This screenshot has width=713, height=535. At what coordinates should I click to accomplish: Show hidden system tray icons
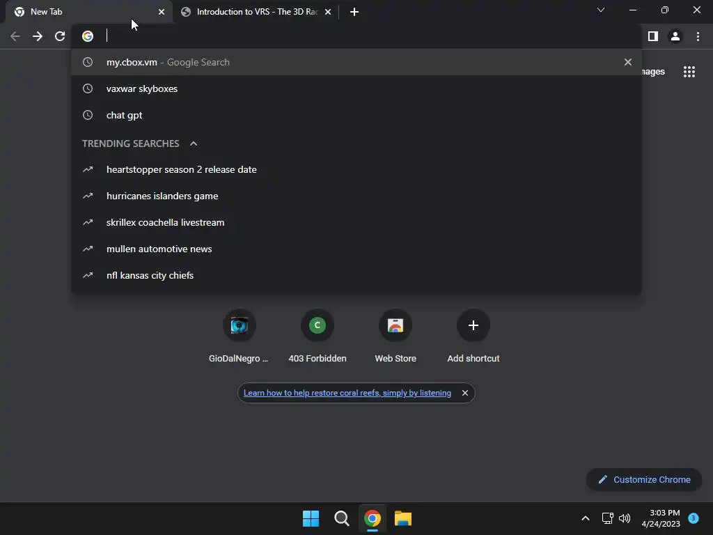[x=586, y=518]
